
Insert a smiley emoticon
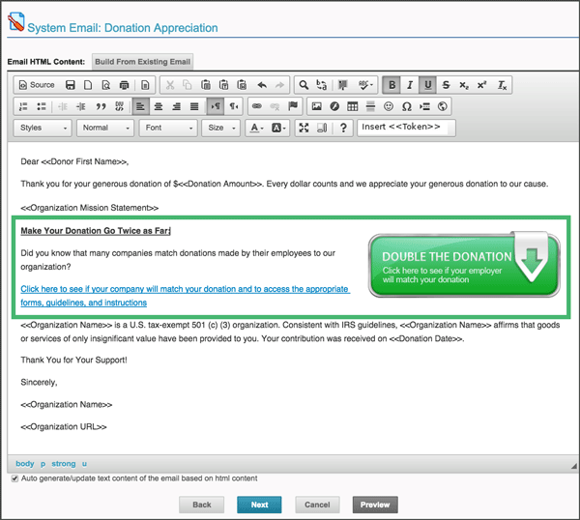(x=389, y=107)
